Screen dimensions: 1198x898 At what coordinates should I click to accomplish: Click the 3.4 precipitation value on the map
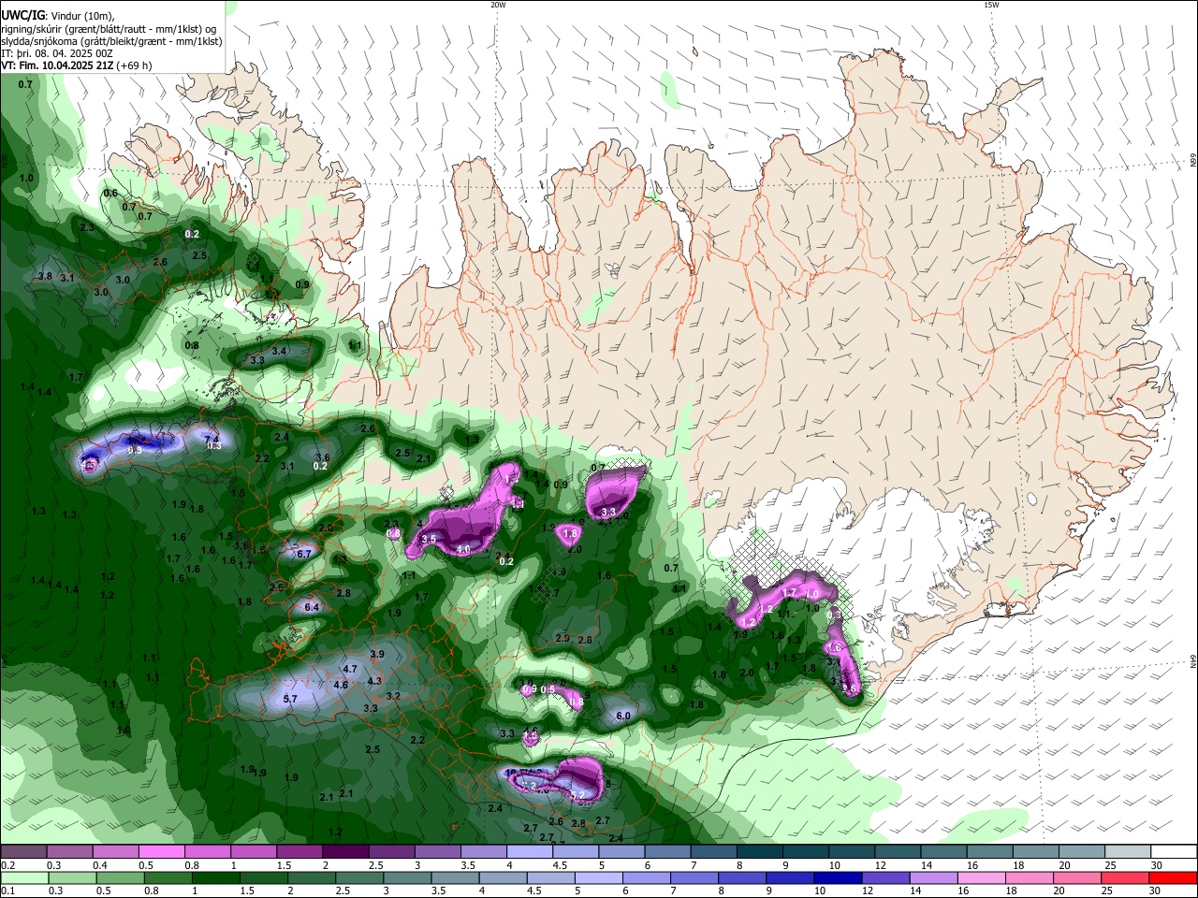[x=279, y=351]
